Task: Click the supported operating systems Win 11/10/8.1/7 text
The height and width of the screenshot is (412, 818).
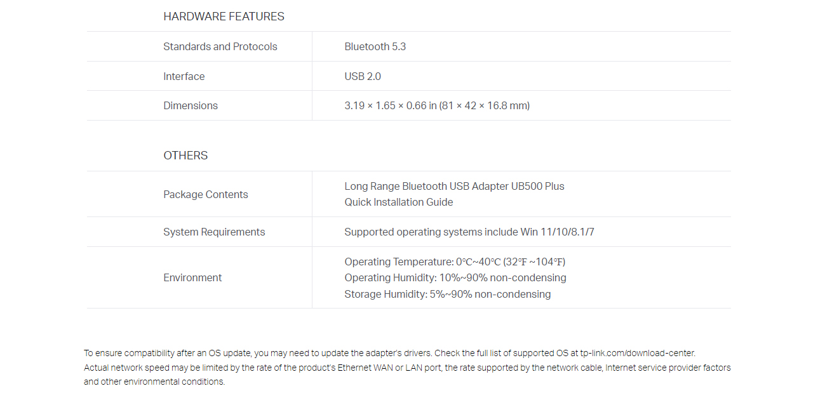Action: 469,232
